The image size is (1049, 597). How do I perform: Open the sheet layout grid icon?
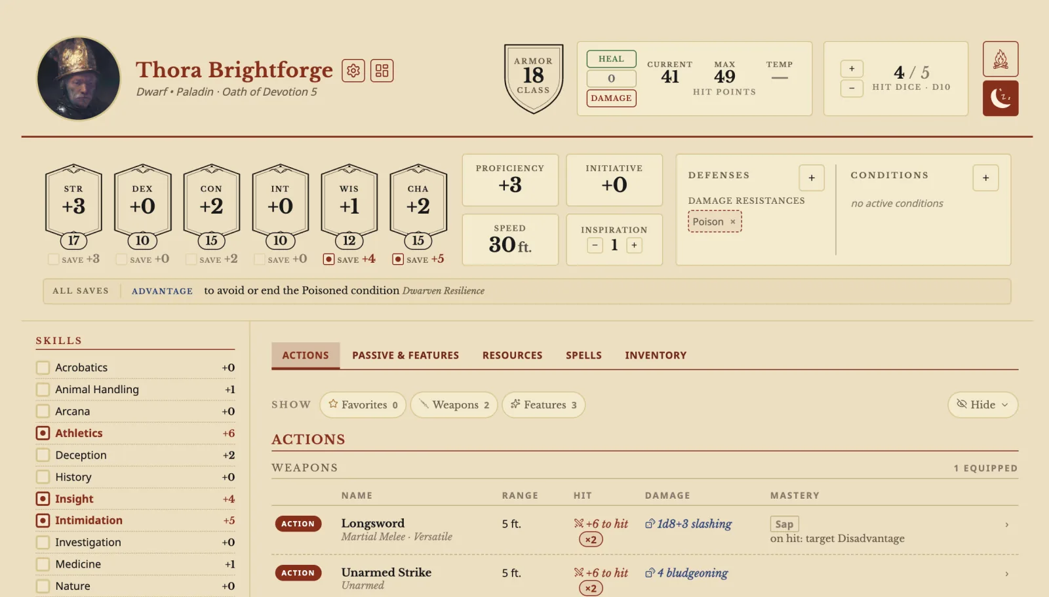(382, 70)
